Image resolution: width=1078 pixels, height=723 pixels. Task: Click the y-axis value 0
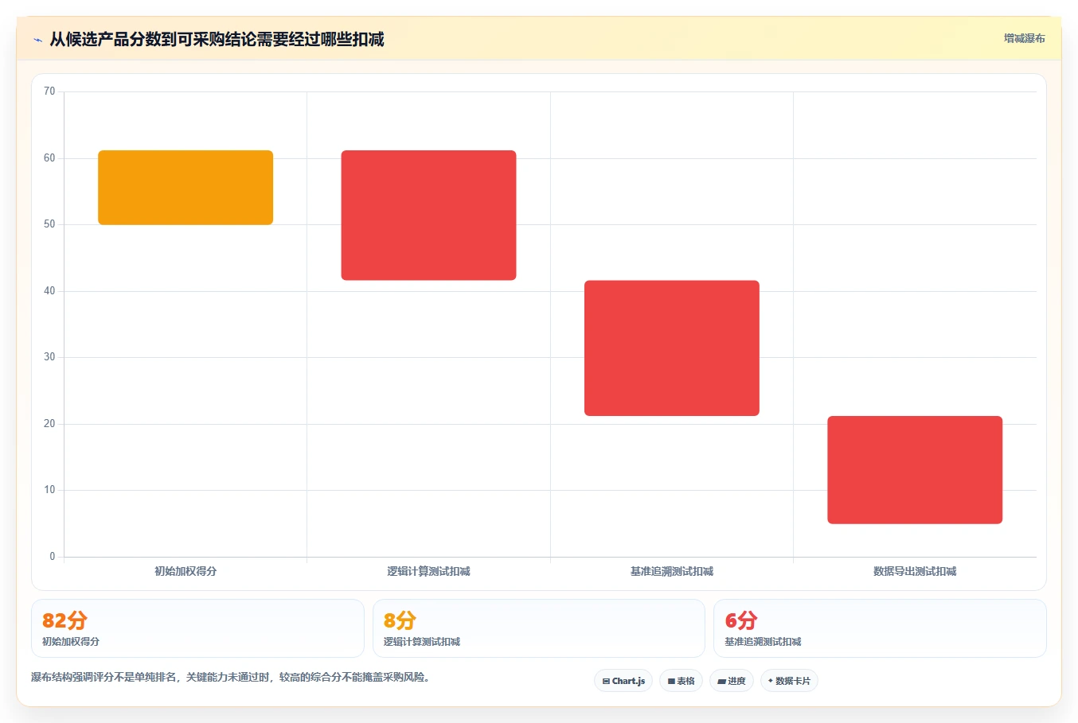(53, 557)
